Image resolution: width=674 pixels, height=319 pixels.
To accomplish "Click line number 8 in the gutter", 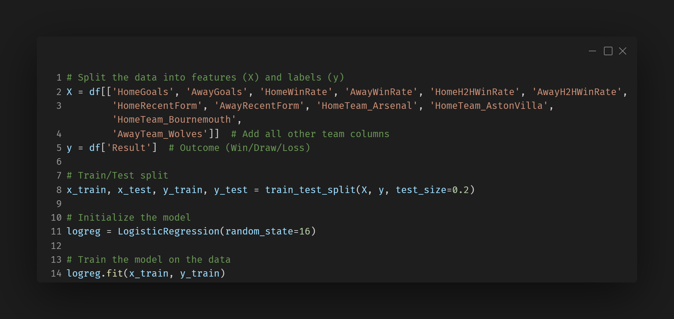I will 59,190.
